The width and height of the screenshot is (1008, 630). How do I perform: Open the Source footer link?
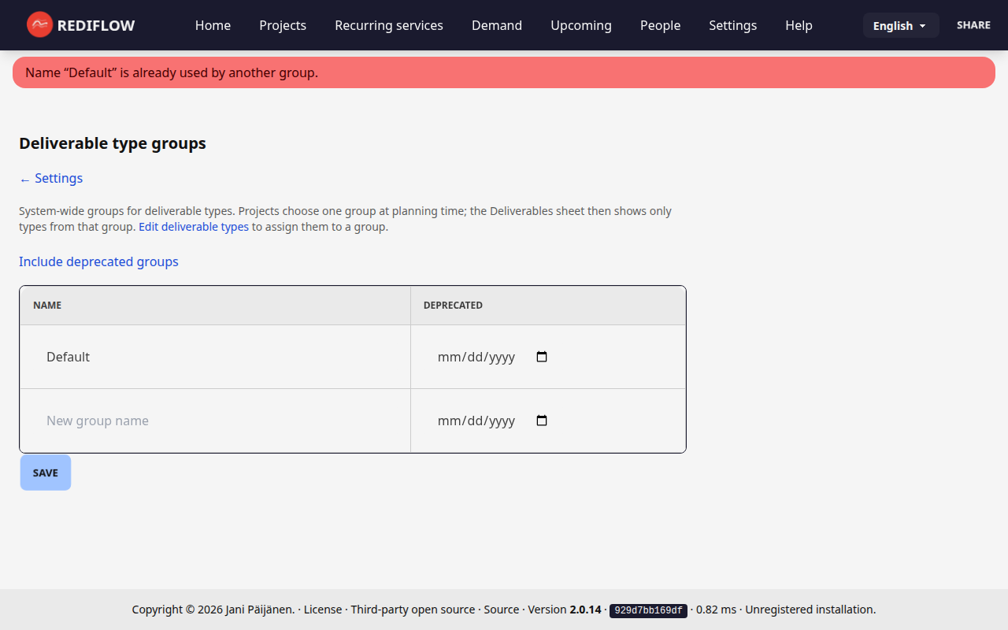click(x=502, y=610)
